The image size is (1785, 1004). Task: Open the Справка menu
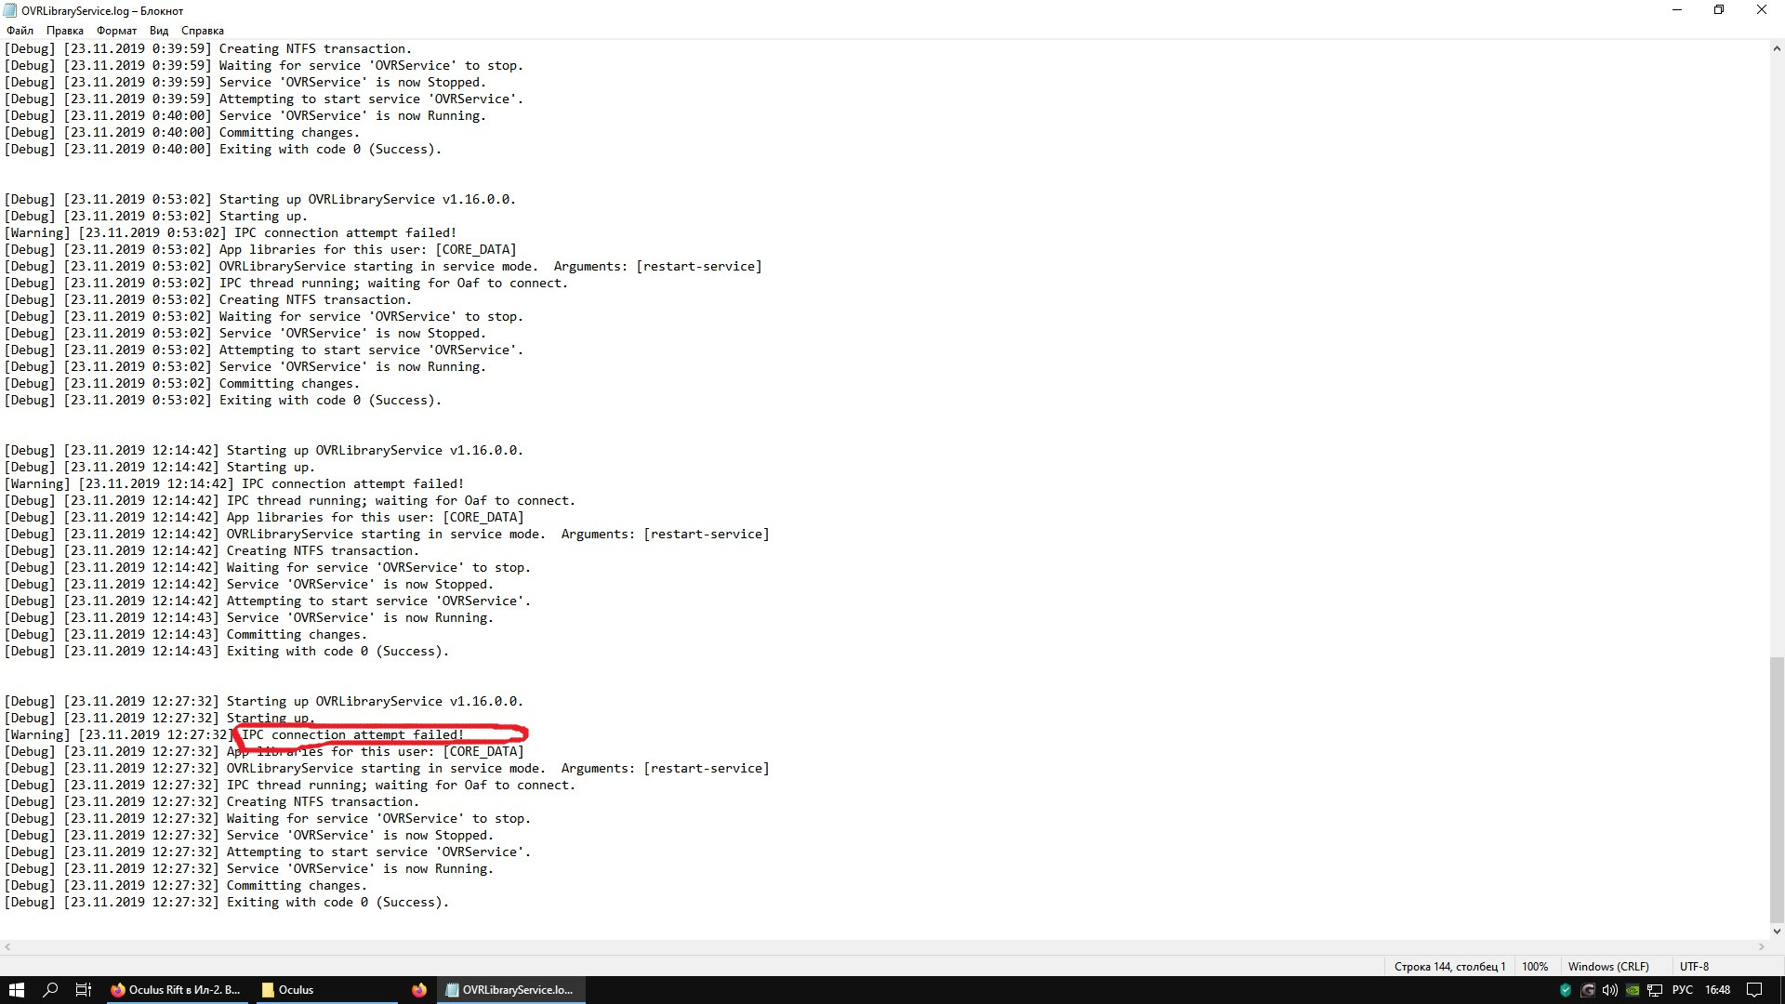(203, 31)
